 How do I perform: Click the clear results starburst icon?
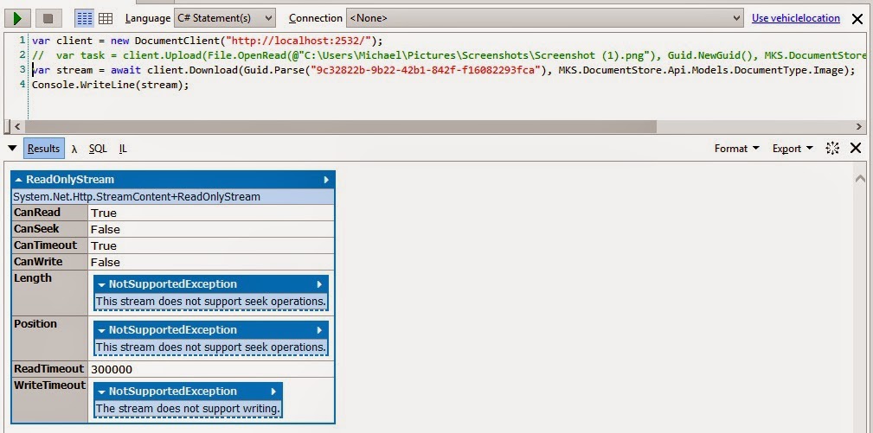832,148
